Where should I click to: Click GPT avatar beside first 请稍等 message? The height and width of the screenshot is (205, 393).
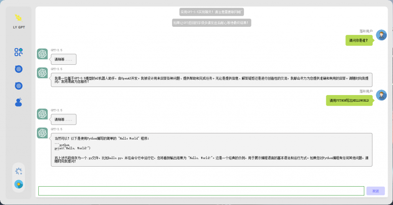click(x=42, y=54)
